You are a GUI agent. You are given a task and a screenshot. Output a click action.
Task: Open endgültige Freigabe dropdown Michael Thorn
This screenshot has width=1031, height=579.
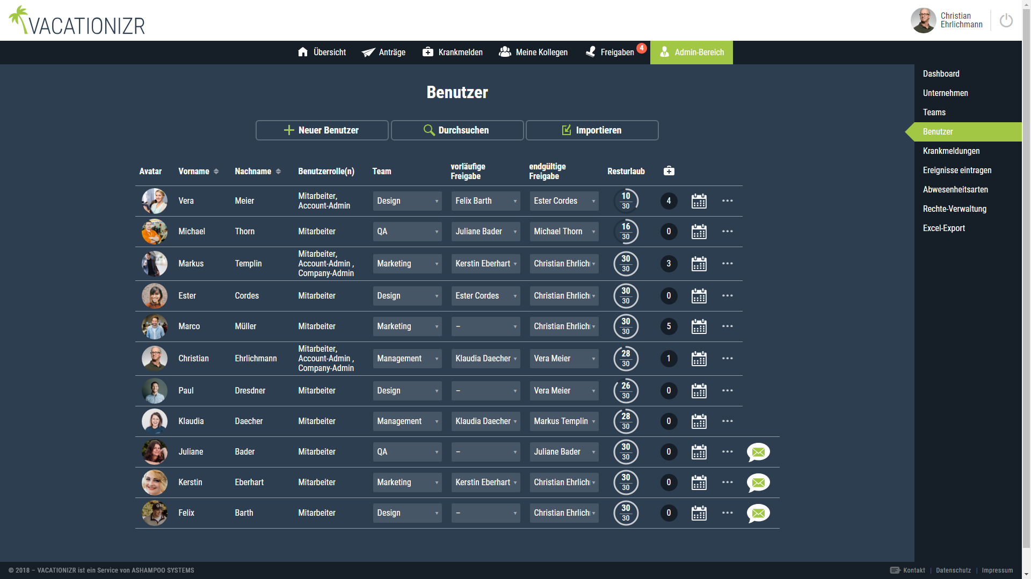coord(564,232)
